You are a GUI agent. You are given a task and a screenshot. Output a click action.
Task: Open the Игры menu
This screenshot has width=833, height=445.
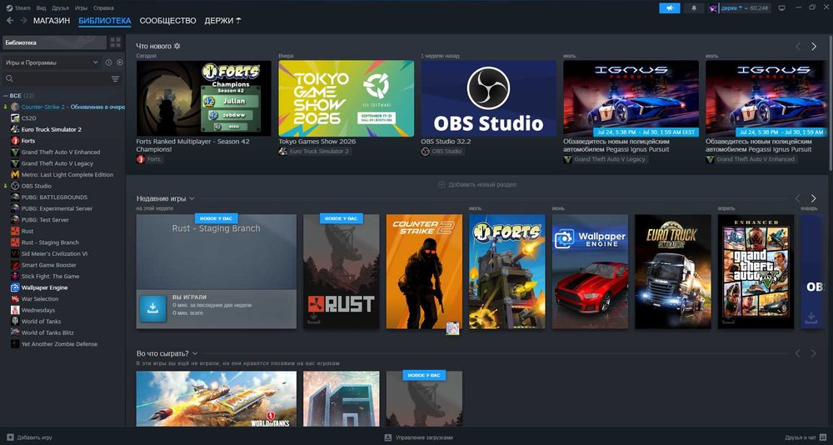(x=81, y=8)
